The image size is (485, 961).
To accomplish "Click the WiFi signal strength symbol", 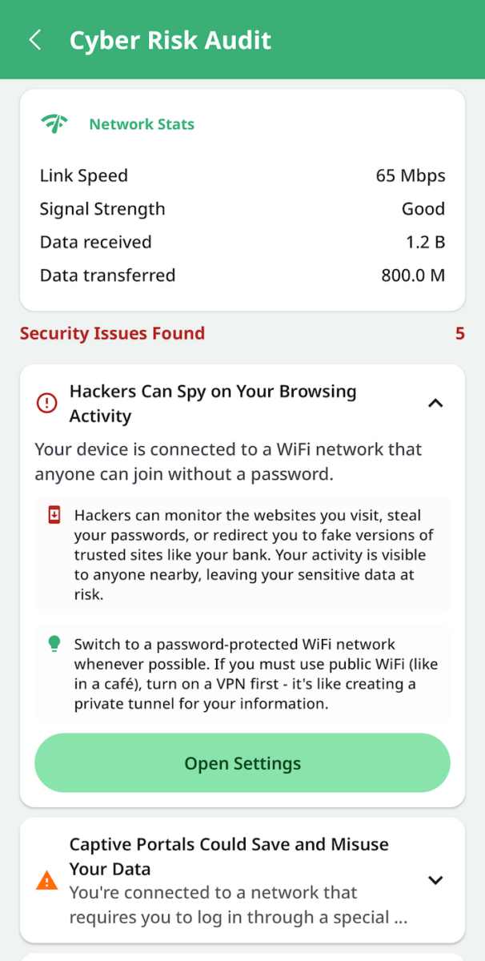I will click(x=54, y=123).
